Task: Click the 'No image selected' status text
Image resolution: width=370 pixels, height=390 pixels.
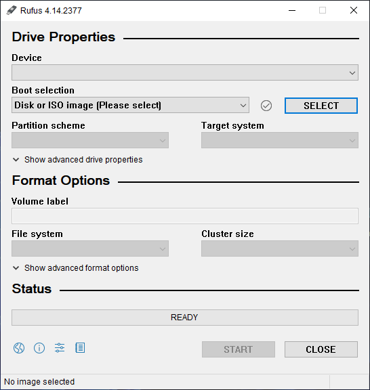Action: point(39,382)
